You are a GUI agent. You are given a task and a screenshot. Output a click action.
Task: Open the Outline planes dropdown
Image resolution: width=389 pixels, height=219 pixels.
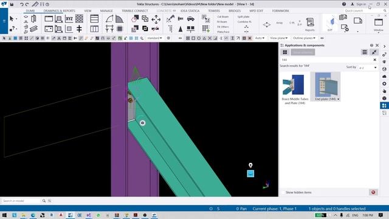point(304,38)
